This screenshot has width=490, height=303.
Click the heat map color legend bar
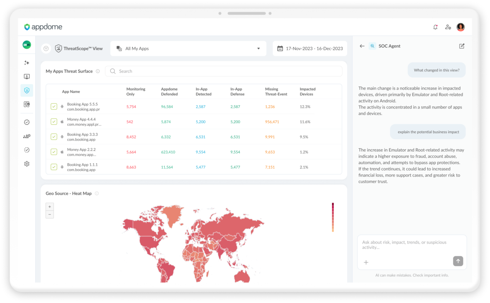pyautogui.click(x=333, y=217)
